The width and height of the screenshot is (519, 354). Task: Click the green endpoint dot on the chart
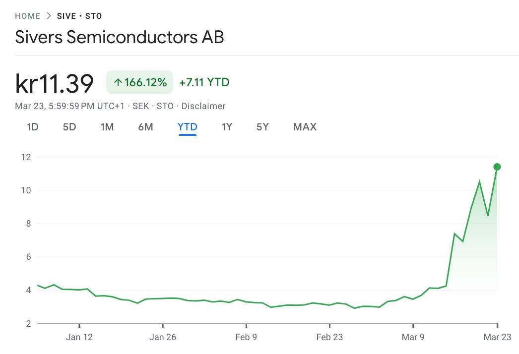point(497,167)
